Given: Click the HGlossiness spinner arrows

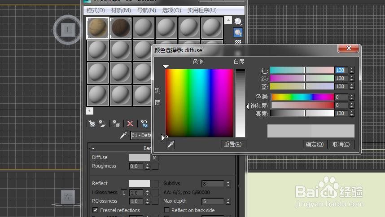Looking at the screenshot, I should (147, 193).
